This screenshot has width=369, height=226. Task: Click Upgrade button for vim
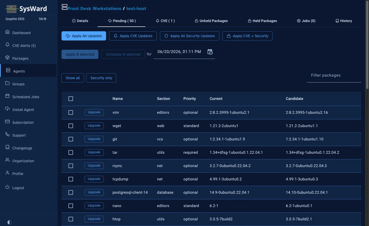tap(94, 112)
